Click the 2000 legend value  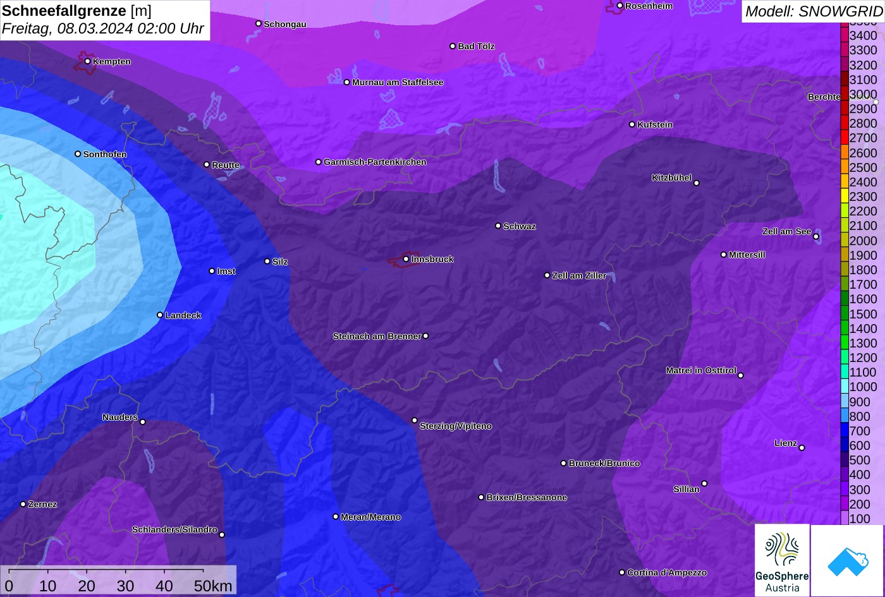click(864, 240)
